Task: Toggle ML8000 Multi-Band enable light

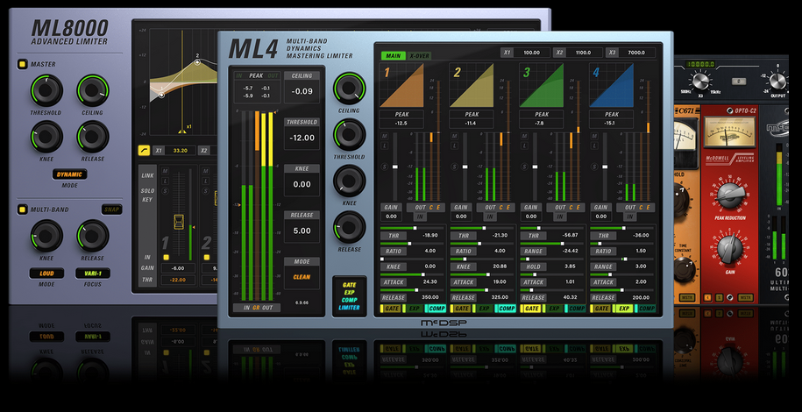Action: point(23,210)
